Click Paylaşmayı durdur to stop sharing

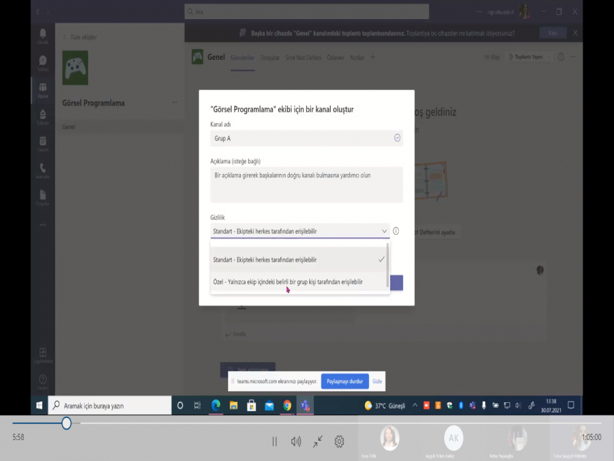pyautogui.click(x=345, y=381)
